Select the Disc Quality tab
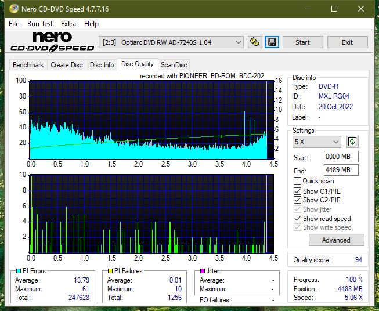The width and height of the screenshot is (379, 311). click(138, 64)
